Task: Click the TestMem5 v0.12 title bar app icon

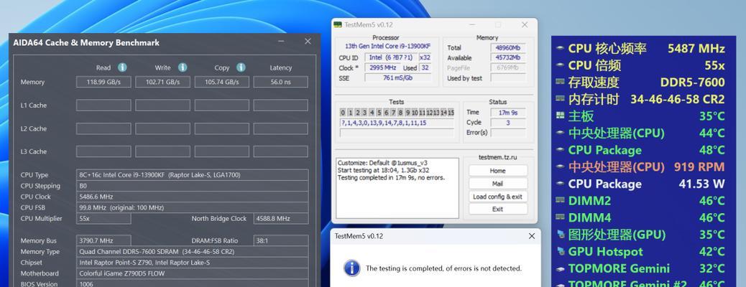Action: 338,24
